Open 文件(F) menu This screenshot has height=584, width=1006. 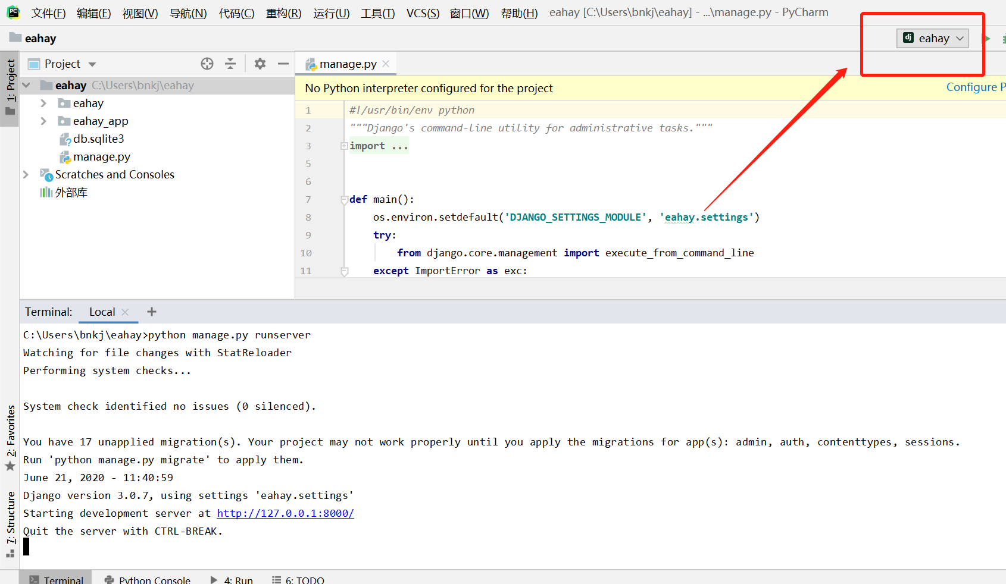coord(49,13)
